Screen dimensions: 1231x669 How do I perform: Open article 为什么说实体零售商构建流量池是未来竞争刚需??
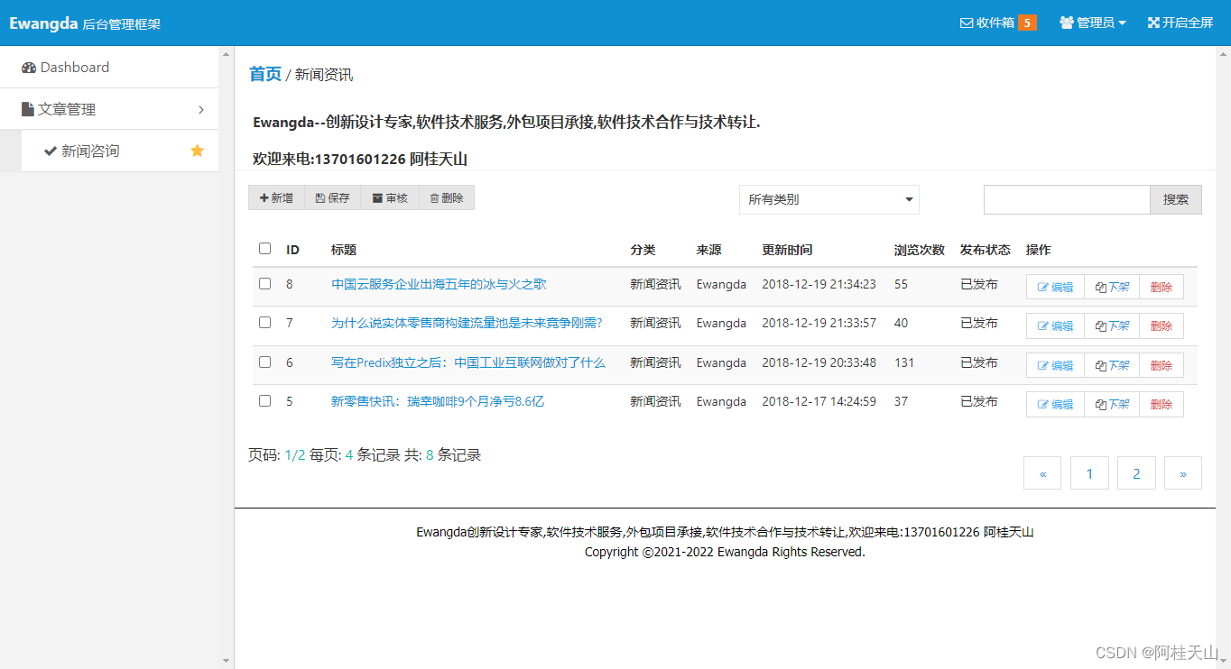click(467, 323)
